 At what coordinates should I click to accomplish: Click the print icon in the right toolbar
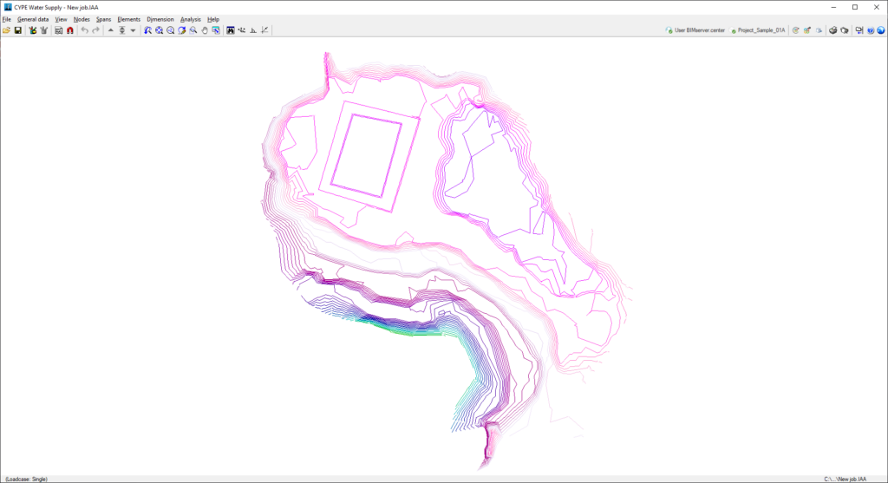(x=833, y=30)
